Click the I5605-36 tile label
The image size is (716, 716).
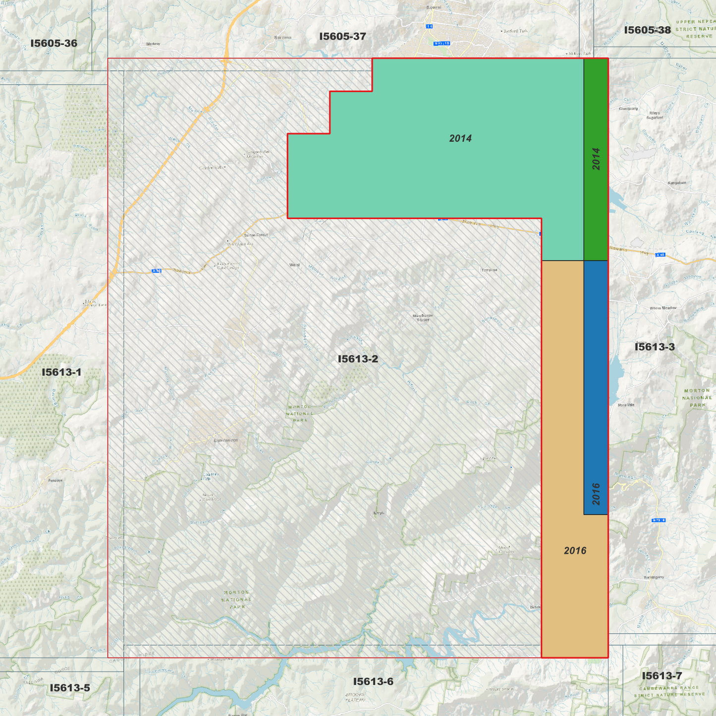tap(54, 44)
